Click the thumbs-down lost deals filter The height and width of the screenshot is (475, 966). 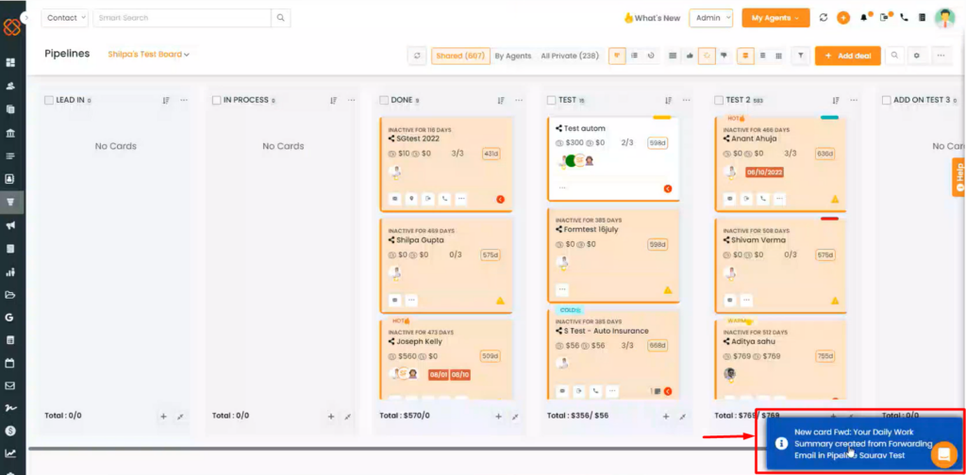coord(724,56)
